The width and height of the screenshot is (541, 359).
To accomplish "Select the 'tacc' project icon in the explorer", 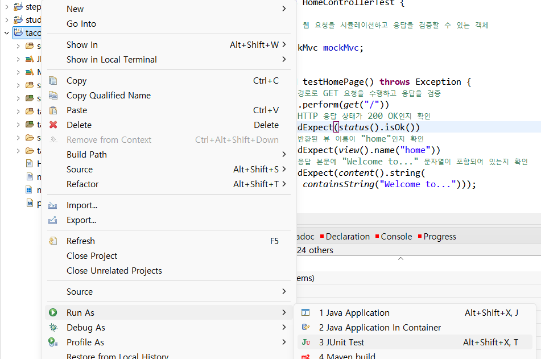I will point(18,32).
